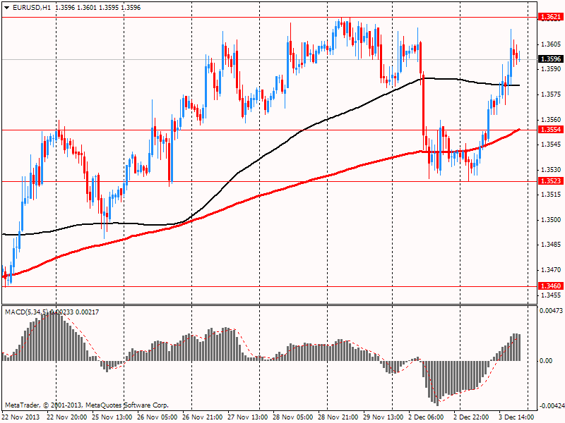Click the 27 Nov 13:00 time axis label
565x423 pixels.
click(248, 417)
